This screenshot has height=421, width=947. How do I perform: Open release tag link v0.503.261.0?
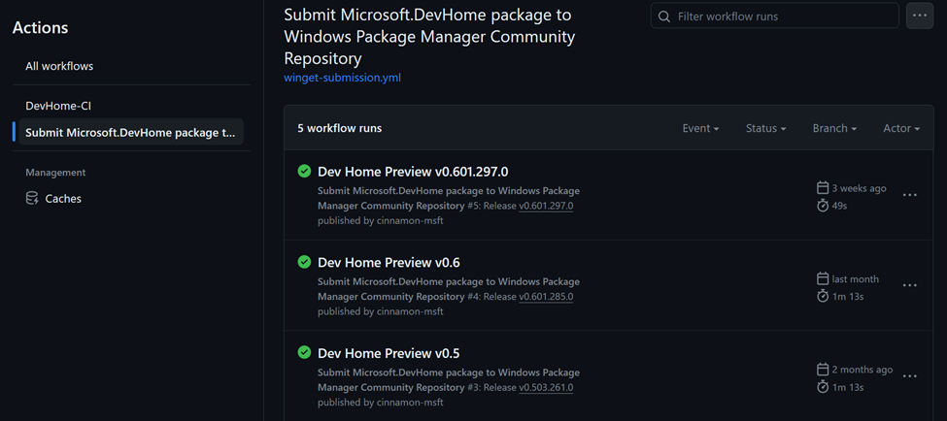[546, 387]
